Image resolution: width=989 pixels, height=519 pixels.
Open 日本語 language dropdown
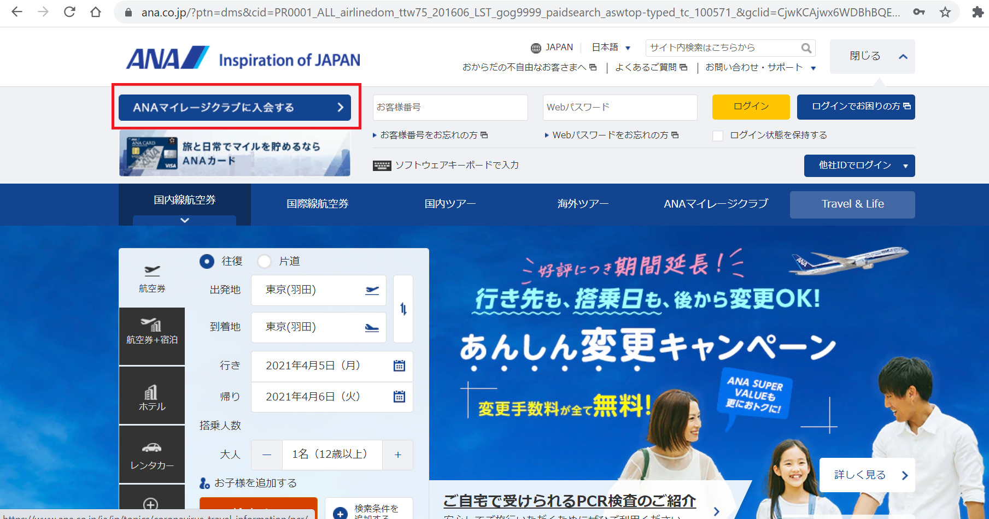[x=611, y=48]
